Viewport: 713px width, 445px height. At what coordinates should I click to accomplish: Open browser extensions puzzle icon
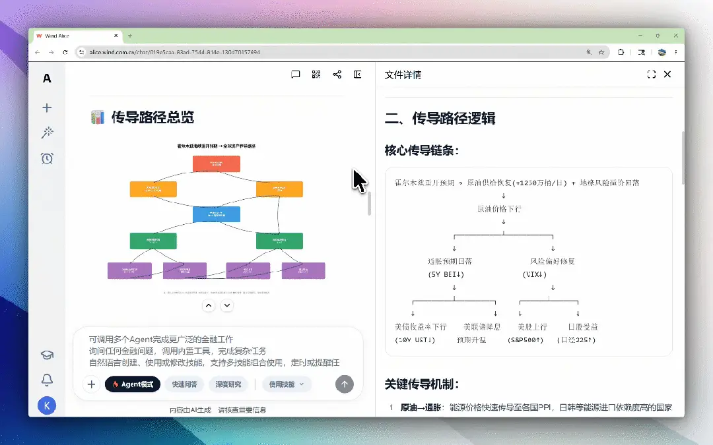point(621,52)
